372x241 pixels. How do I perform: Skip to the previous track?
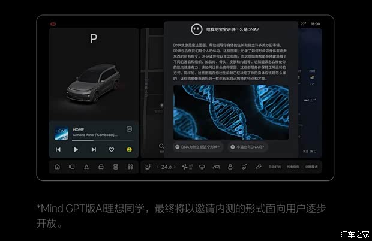(58, 149)
